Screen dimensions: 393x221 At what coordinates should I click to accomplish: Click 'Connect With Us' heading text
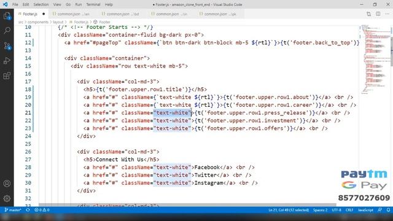[120, 160]
